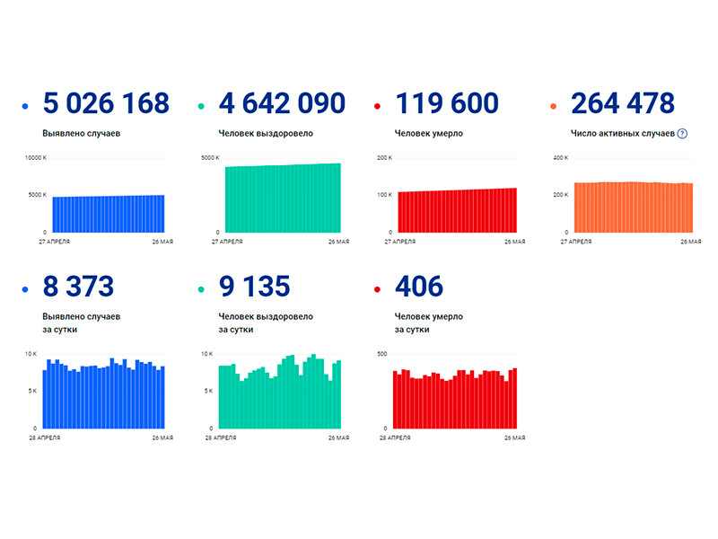The image size is (718, 539).
Task: Click the Число активных случаев label
Action: (622, 134)
